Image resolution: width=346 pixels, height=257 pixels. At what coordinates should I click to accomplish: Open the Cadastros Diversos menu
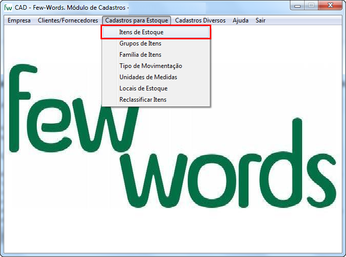pyautogui.click(x=200, y=20)
